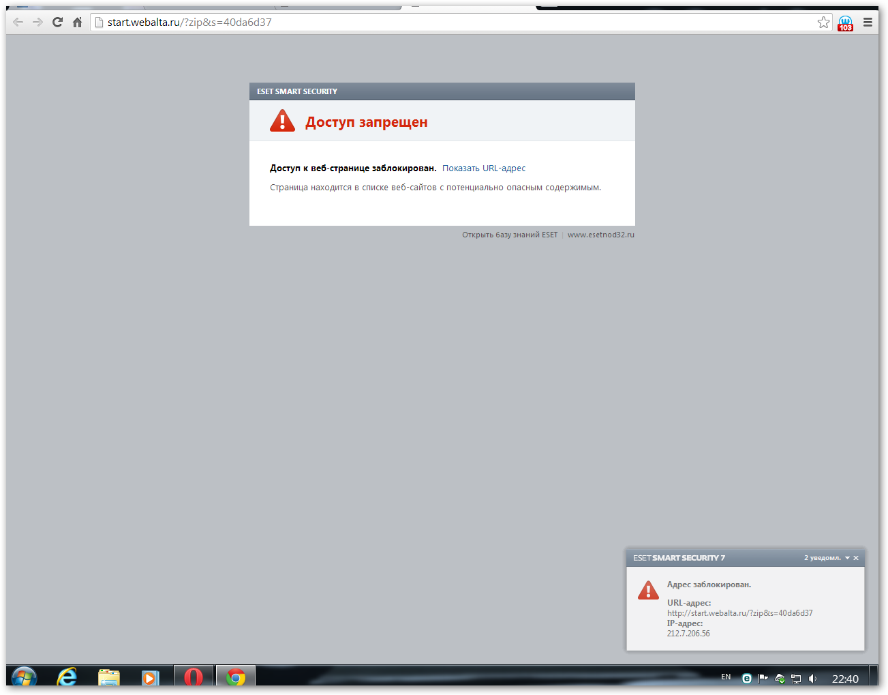Screen dimensions: 888x695
Task: Go to the browser Home page
Action: coord(77,23)
